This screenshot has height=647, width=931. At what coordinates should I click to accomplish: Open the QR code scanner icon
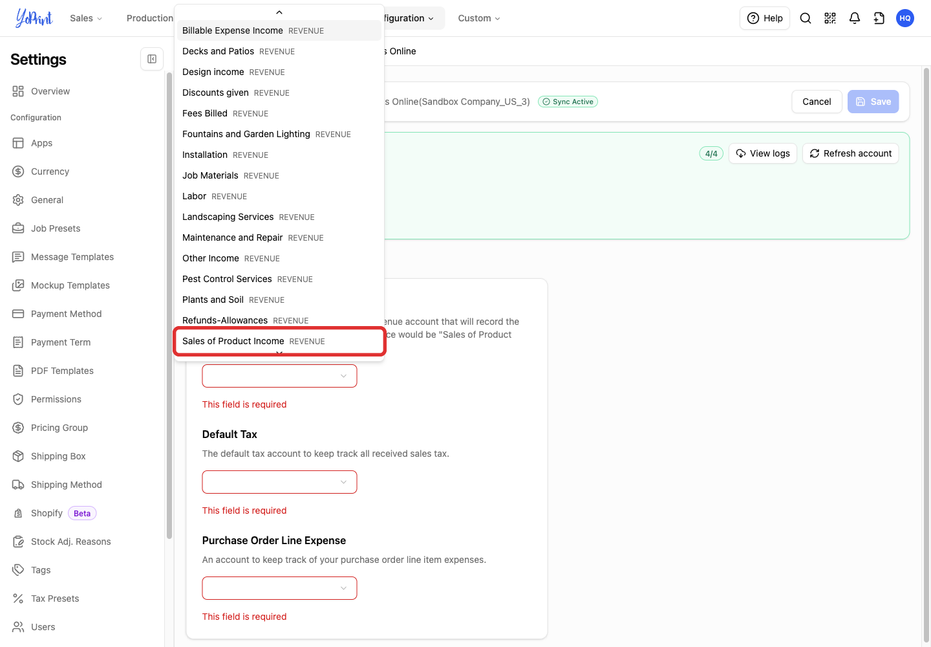pyautogui.click(x=830, y=18)
